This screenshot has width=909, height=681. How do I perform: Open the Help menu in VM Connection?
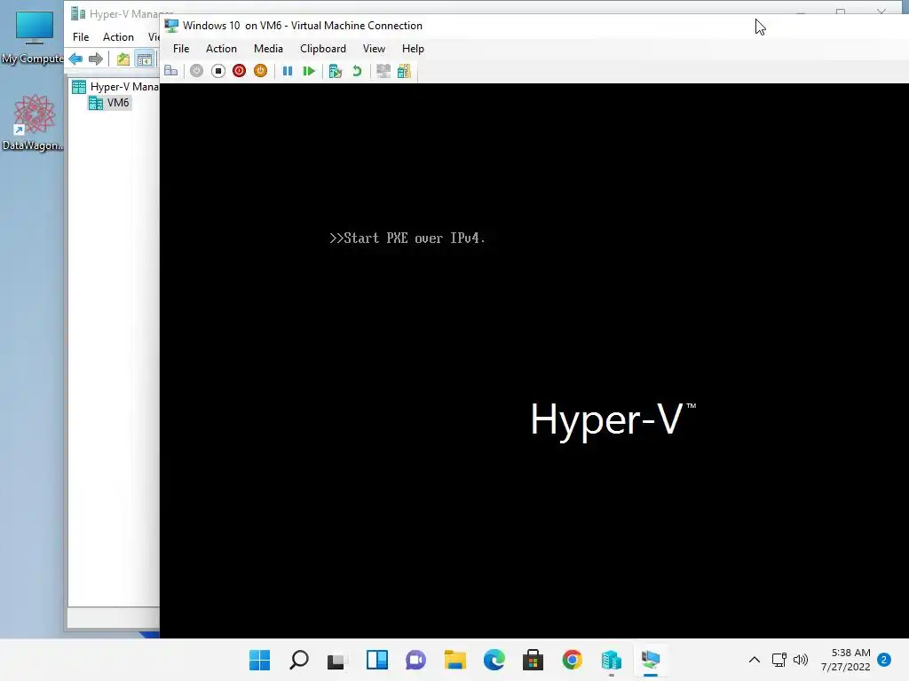tap(413, 49)
